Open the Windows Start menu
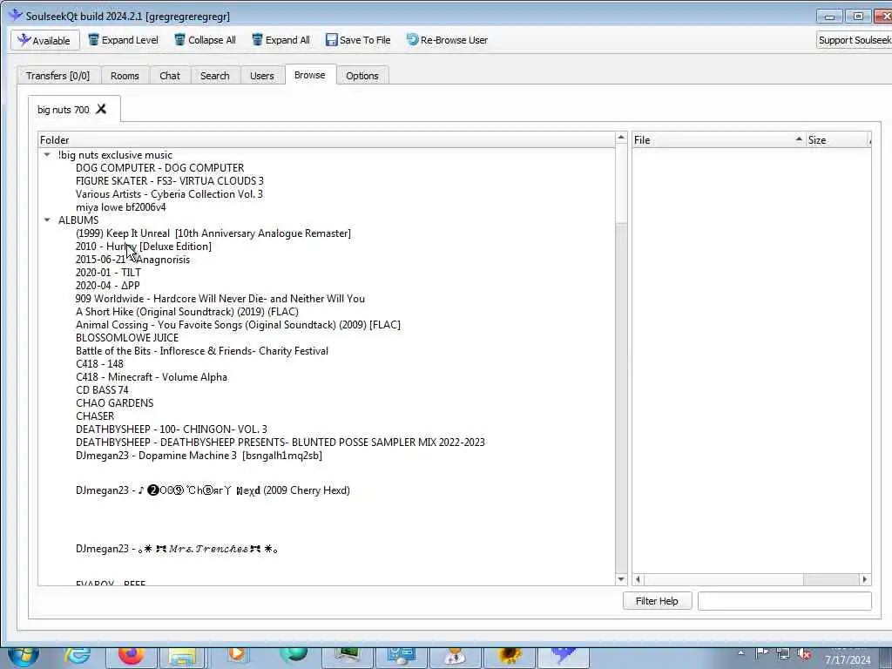 point(24,657)
